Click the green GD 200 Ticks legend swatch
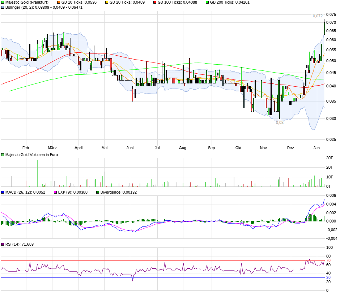Screen dimensions: 340x294 [207, 3]
